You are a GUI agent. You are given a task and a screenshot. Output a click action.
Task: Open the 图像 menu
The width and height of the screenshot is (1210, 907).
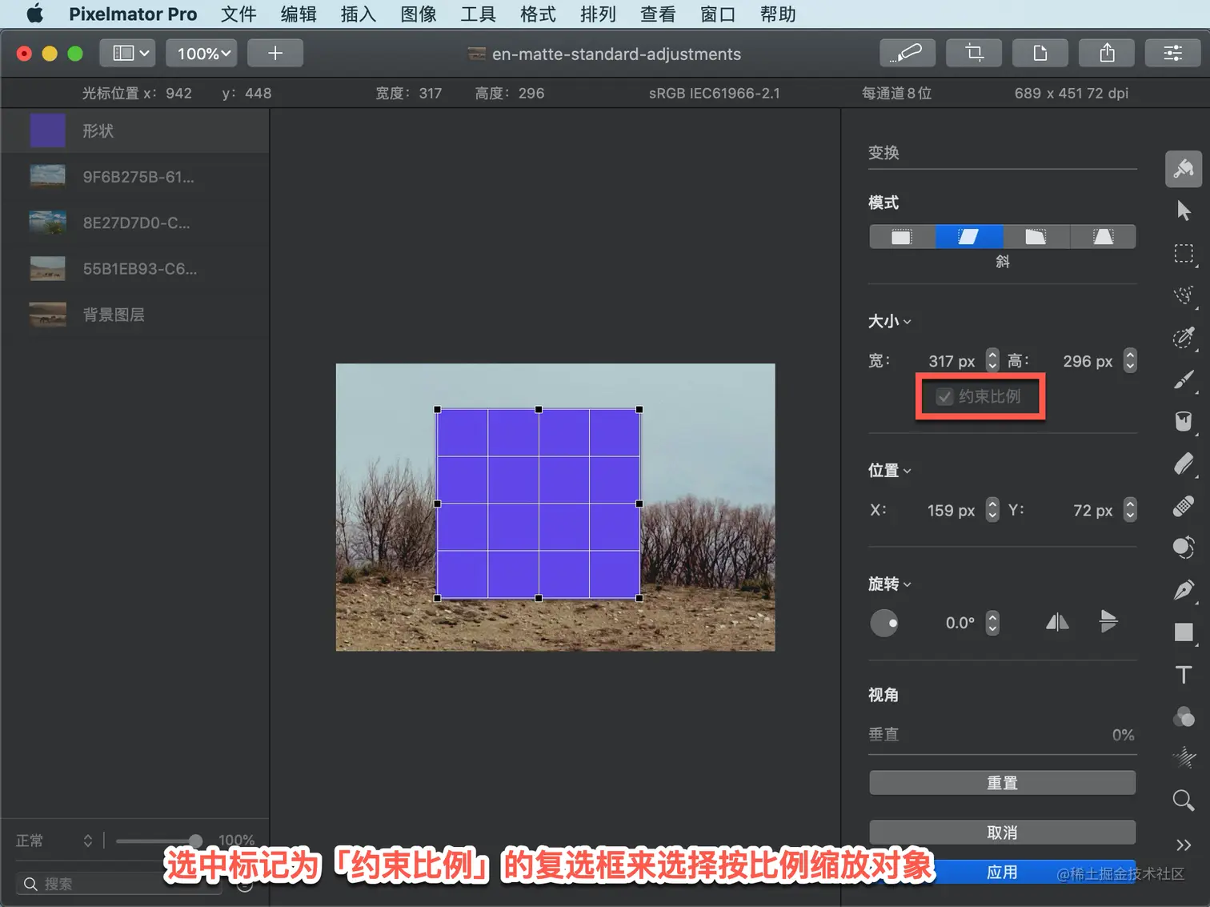[419, 14]
